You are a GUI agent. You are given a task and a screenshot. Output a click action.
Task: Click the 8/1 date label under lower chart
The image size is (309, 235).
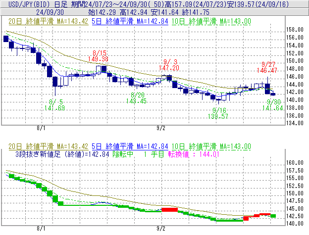[x=41, y=229]
